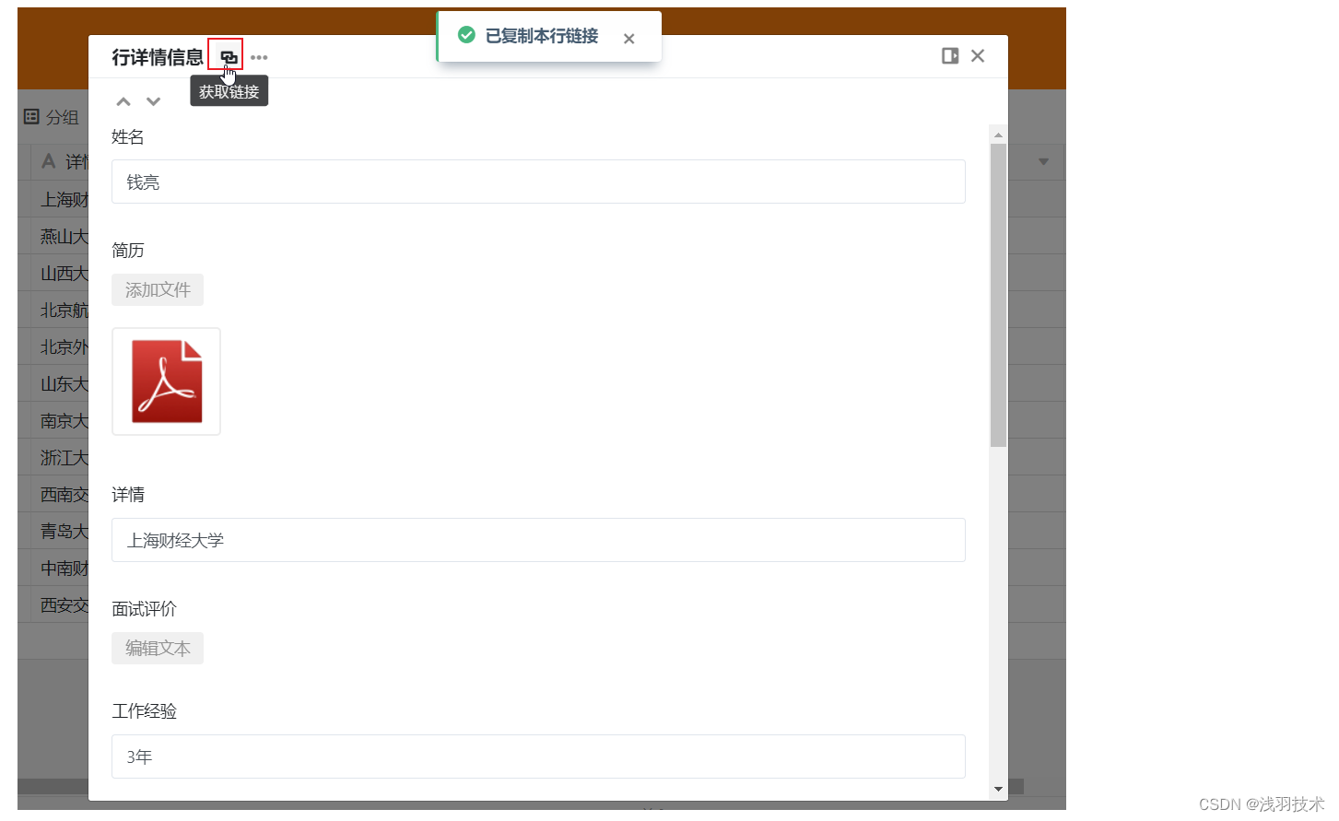Dismiss the link copied notification
The width and height of the screenshot is (1339, 821).
pos(628,39)
